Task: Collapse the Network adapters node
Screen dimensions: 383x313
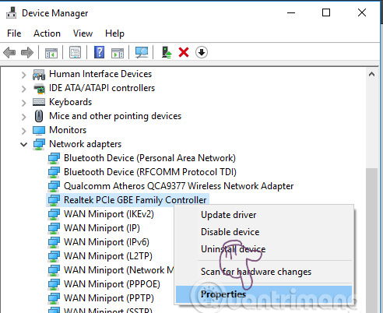Action: (23, 145)
